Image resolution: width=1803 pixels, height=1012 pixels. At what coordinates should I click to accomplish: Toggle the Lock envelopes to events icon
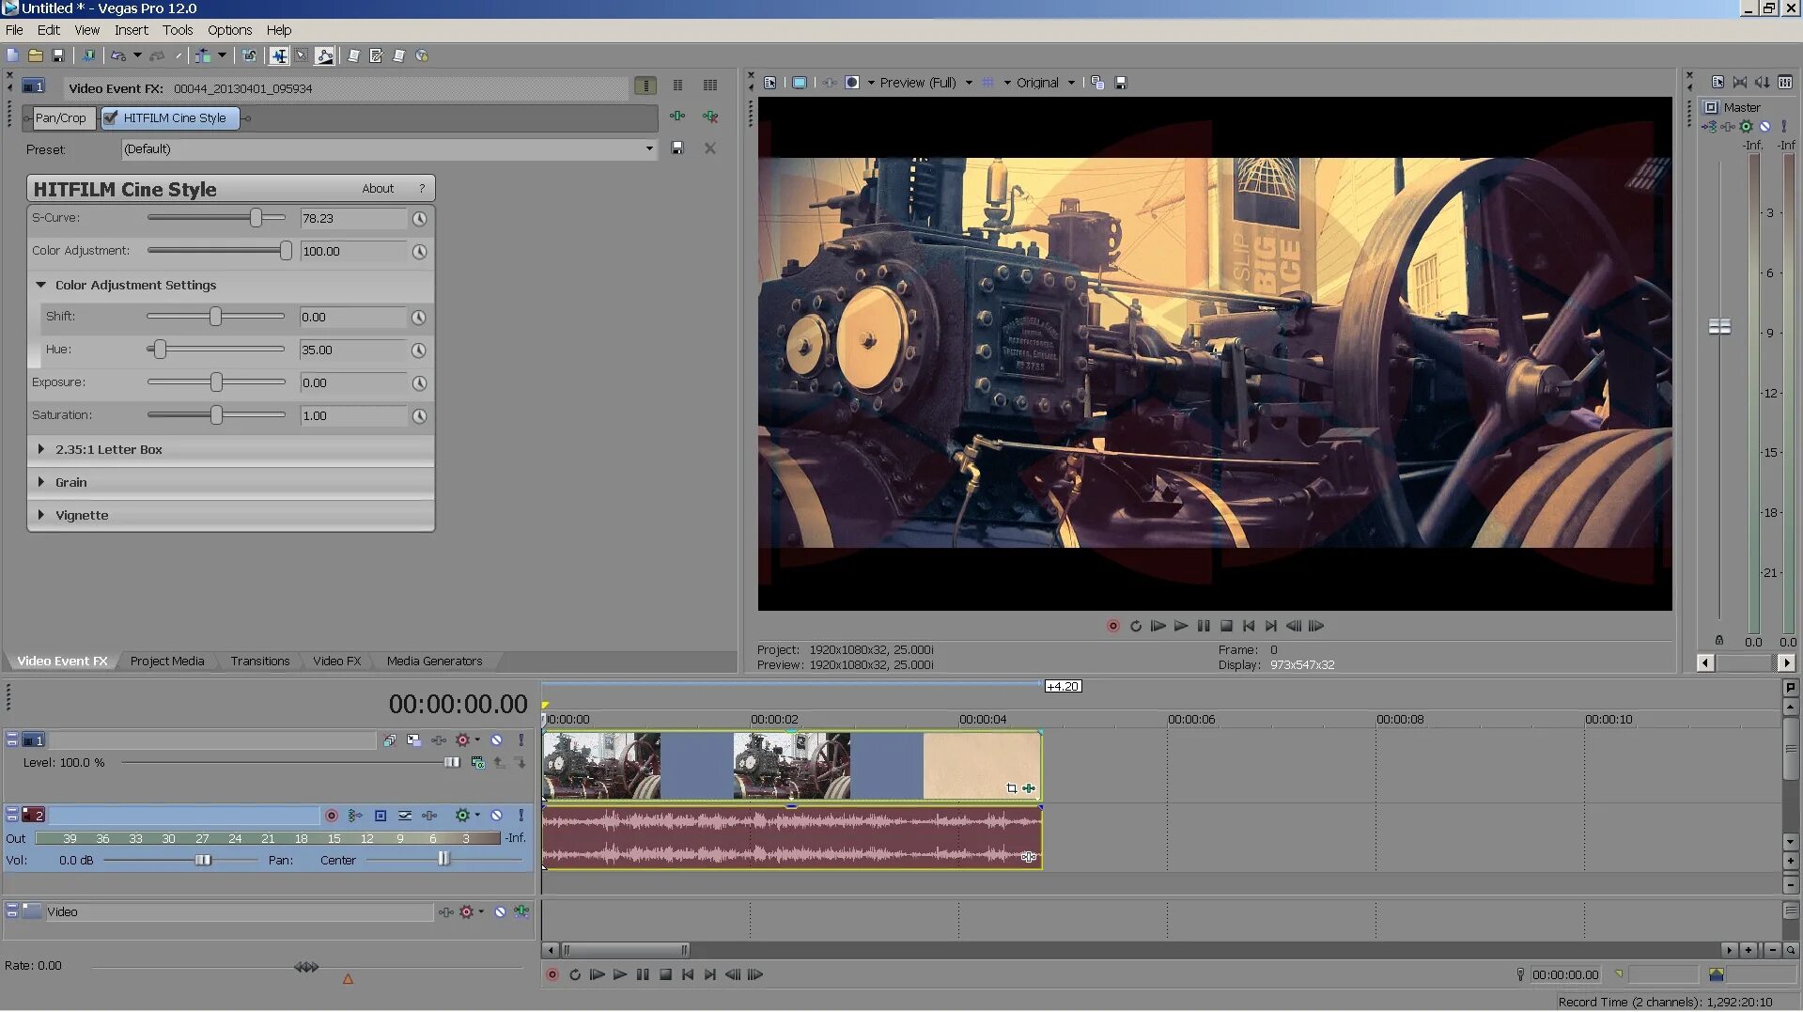pos(249,55)
